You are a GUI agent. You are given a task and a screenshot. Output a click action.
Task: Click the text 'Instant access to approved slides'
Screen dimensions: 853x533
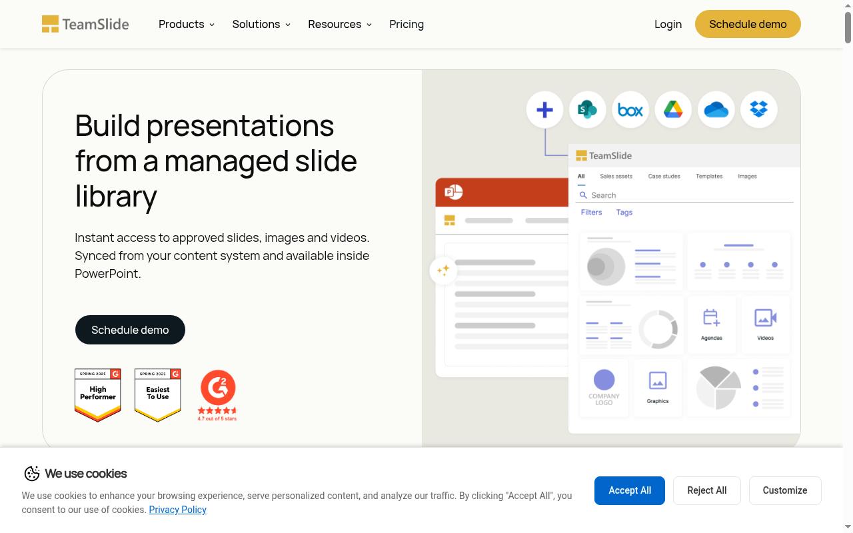168,238
